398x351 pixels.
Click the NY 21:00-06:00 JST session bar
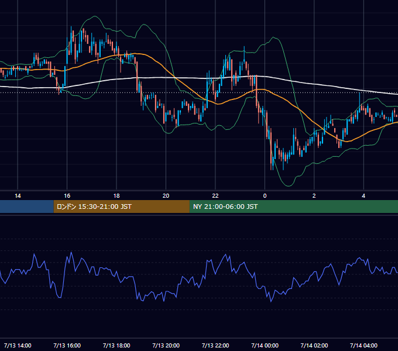tap(294, 207)
